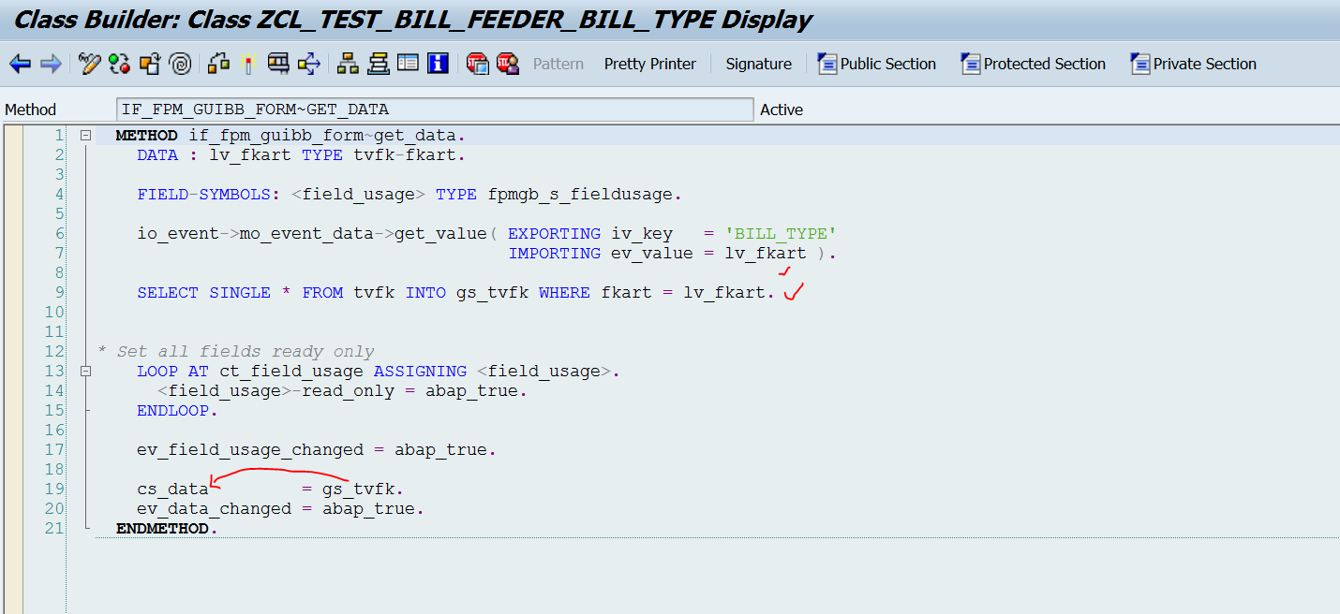Screen dimensions: 1340x614
Task: Click the Pretty Printer button
Action: pyautogui.click(x=649, y=64)
